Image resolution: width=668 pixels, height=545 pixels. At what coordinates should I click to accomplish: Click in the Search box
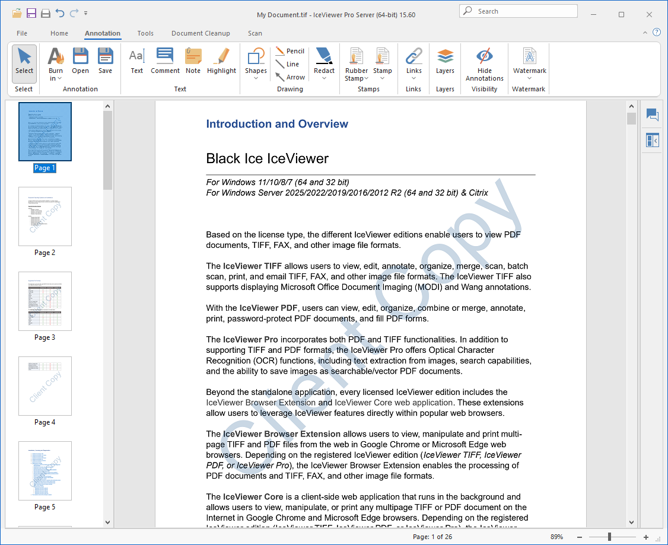pos(519,11)
